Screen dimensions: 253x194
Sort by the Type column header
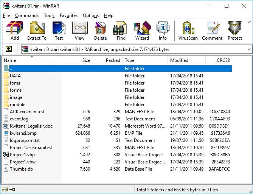pos(145,60)
